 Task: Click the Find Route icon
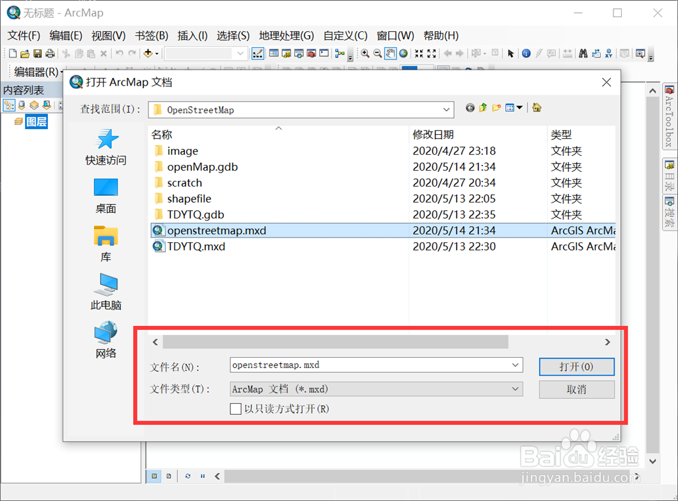596,53
